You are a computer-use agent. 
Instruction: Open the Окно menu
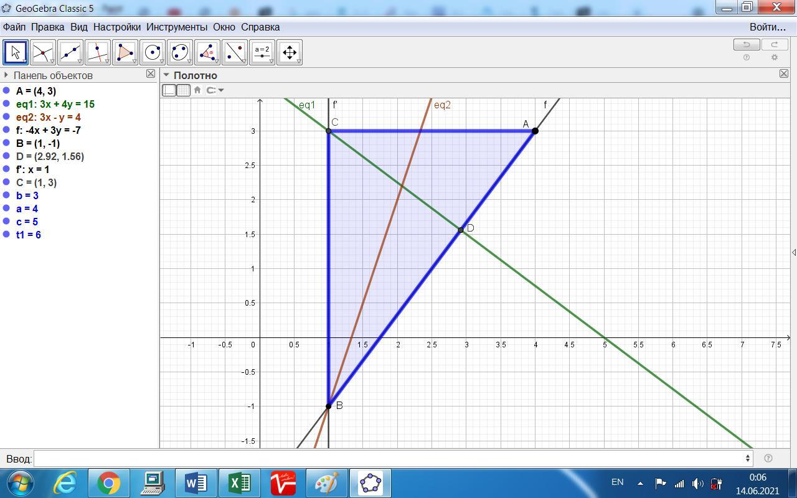(224, 27)
